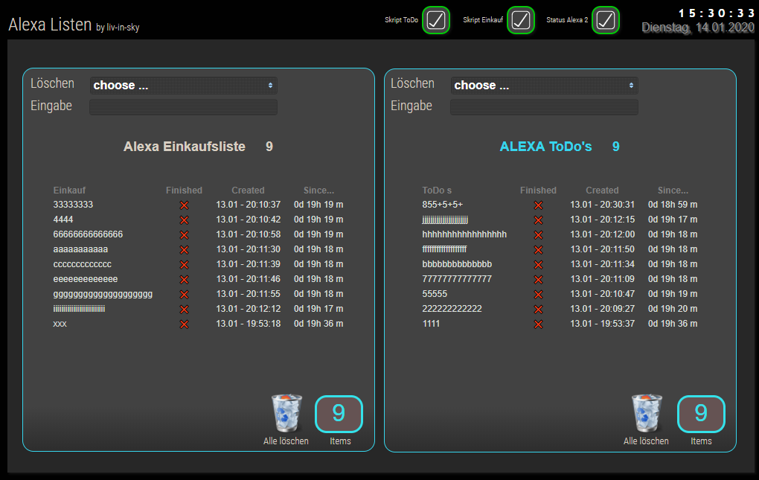Click the Einkauf column header

point(69,191)
